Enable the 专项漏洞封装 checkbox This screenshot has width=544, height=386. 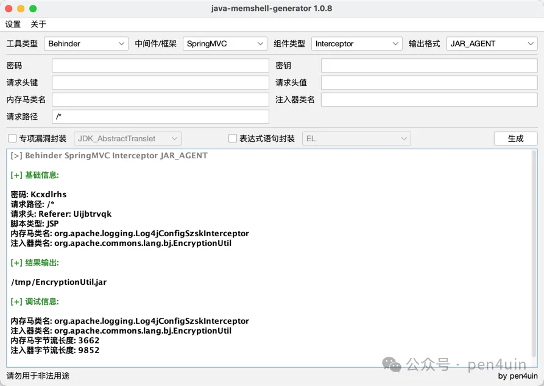tap(12, 138)
